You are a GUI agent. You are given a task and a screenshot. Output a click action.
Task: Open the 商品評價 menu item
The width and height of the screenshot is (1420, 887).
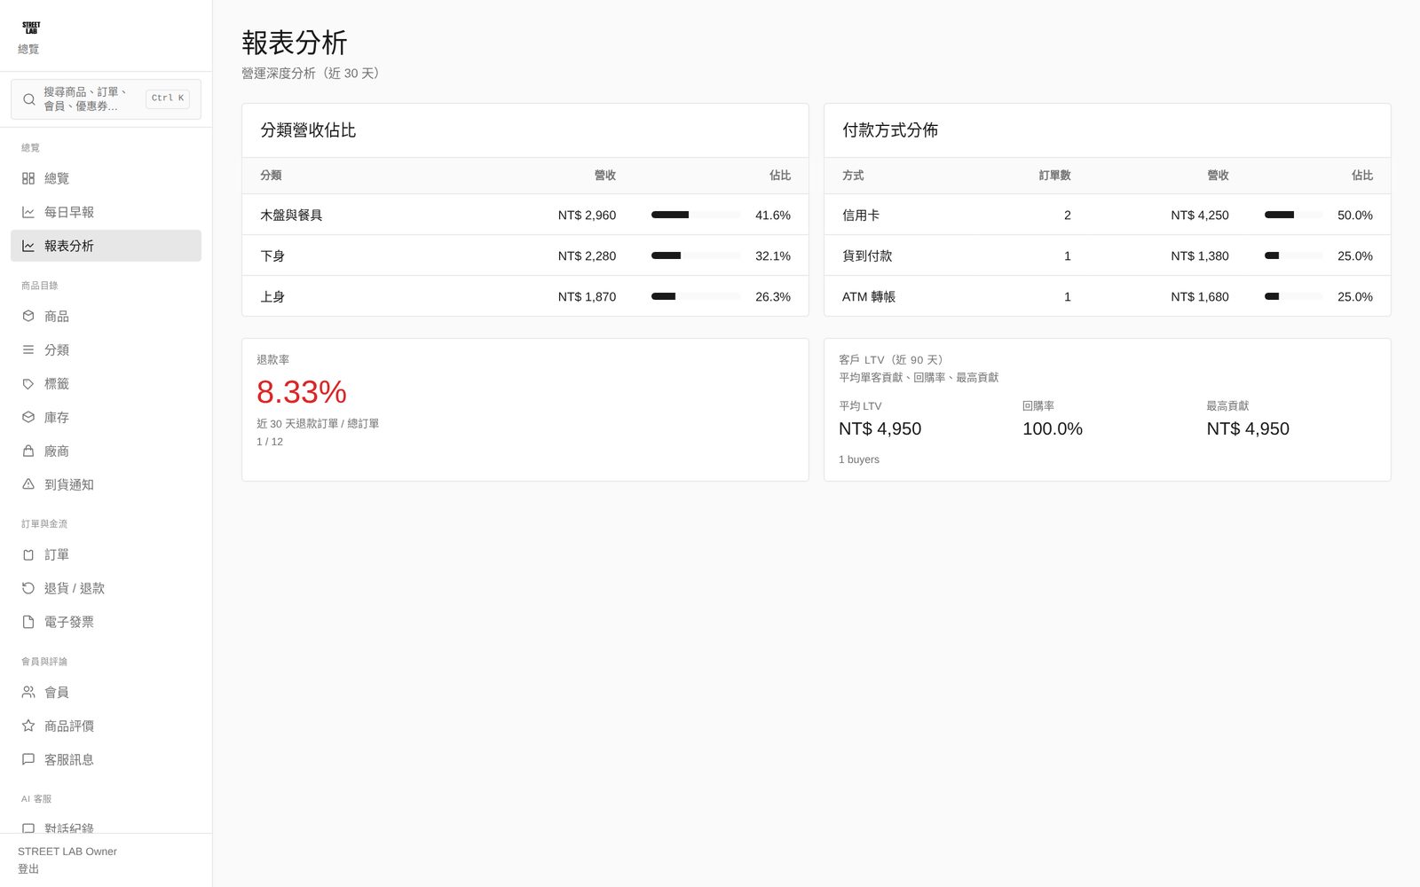click(x=106, y=726)
